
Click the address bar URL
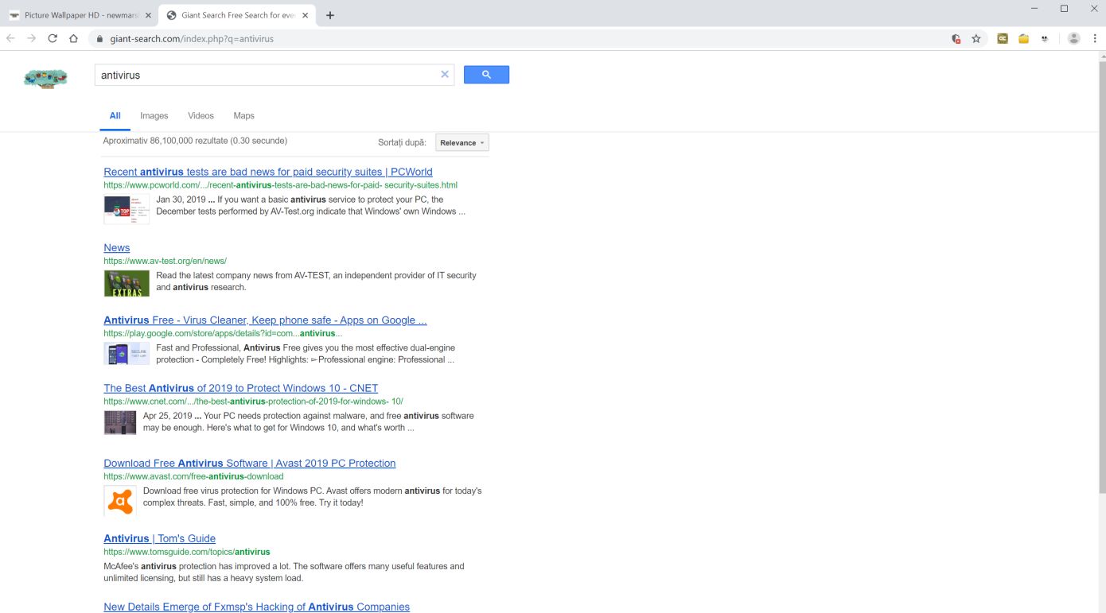tap(192, 38)
